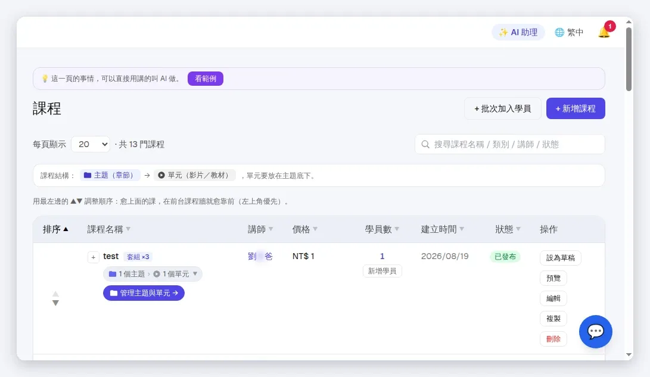Open the AI 助理 assistant
650x377 pixels.
[x=518, y=32]
